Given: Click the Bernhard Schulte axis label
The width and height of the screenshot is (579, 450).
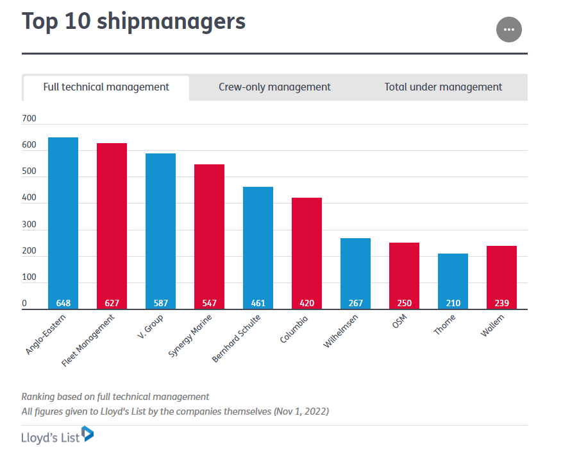Looking at the screenshot, I should tap(236, 338).
